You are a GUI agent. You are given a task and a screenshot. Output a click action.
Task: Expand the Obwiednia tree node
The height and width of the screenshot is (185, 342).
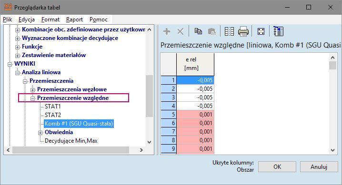point(40,133)
